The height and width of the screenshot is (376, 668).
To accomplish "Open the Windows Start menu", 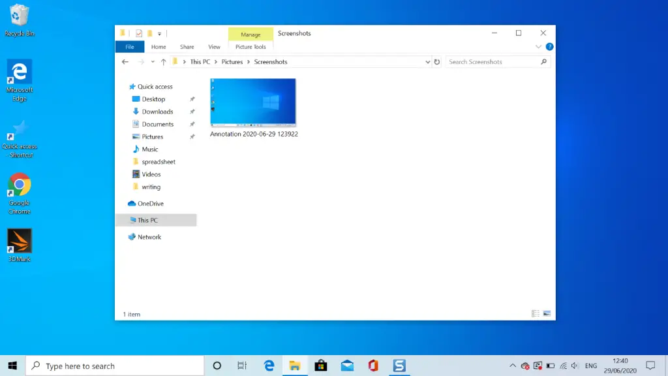I will 13,366.
